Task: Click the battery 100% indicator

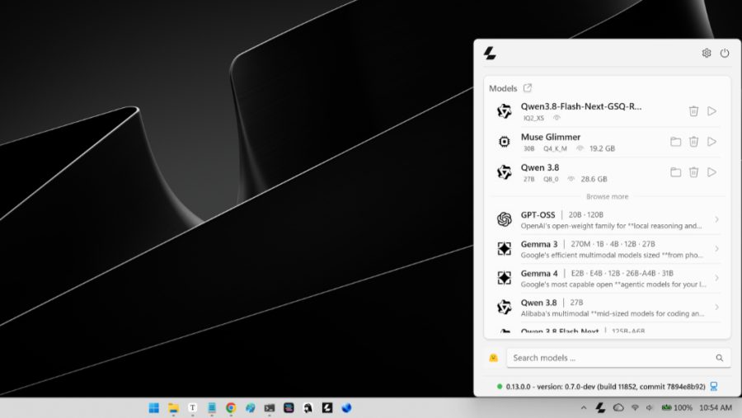Action: tap(677, 407)
